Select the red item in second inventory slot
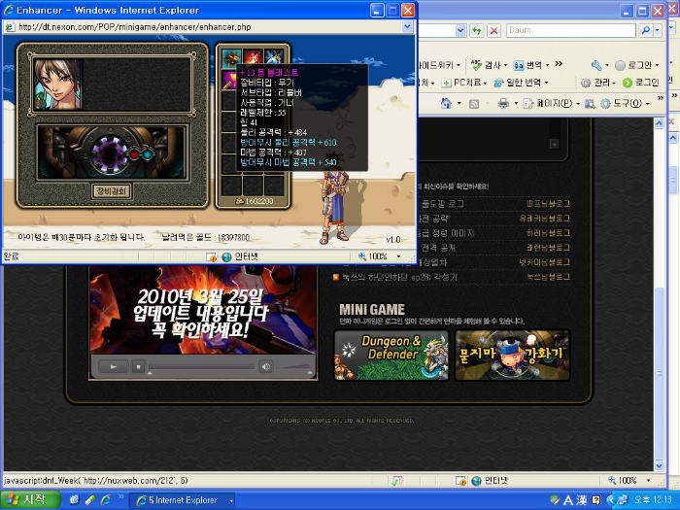Screen dimensions: 680x510 click(x=253, y=58)
